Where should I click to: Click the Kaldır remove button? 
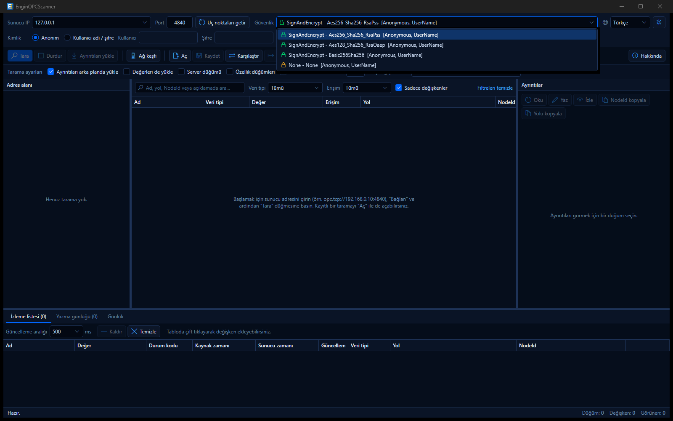(x=111, y=331)
